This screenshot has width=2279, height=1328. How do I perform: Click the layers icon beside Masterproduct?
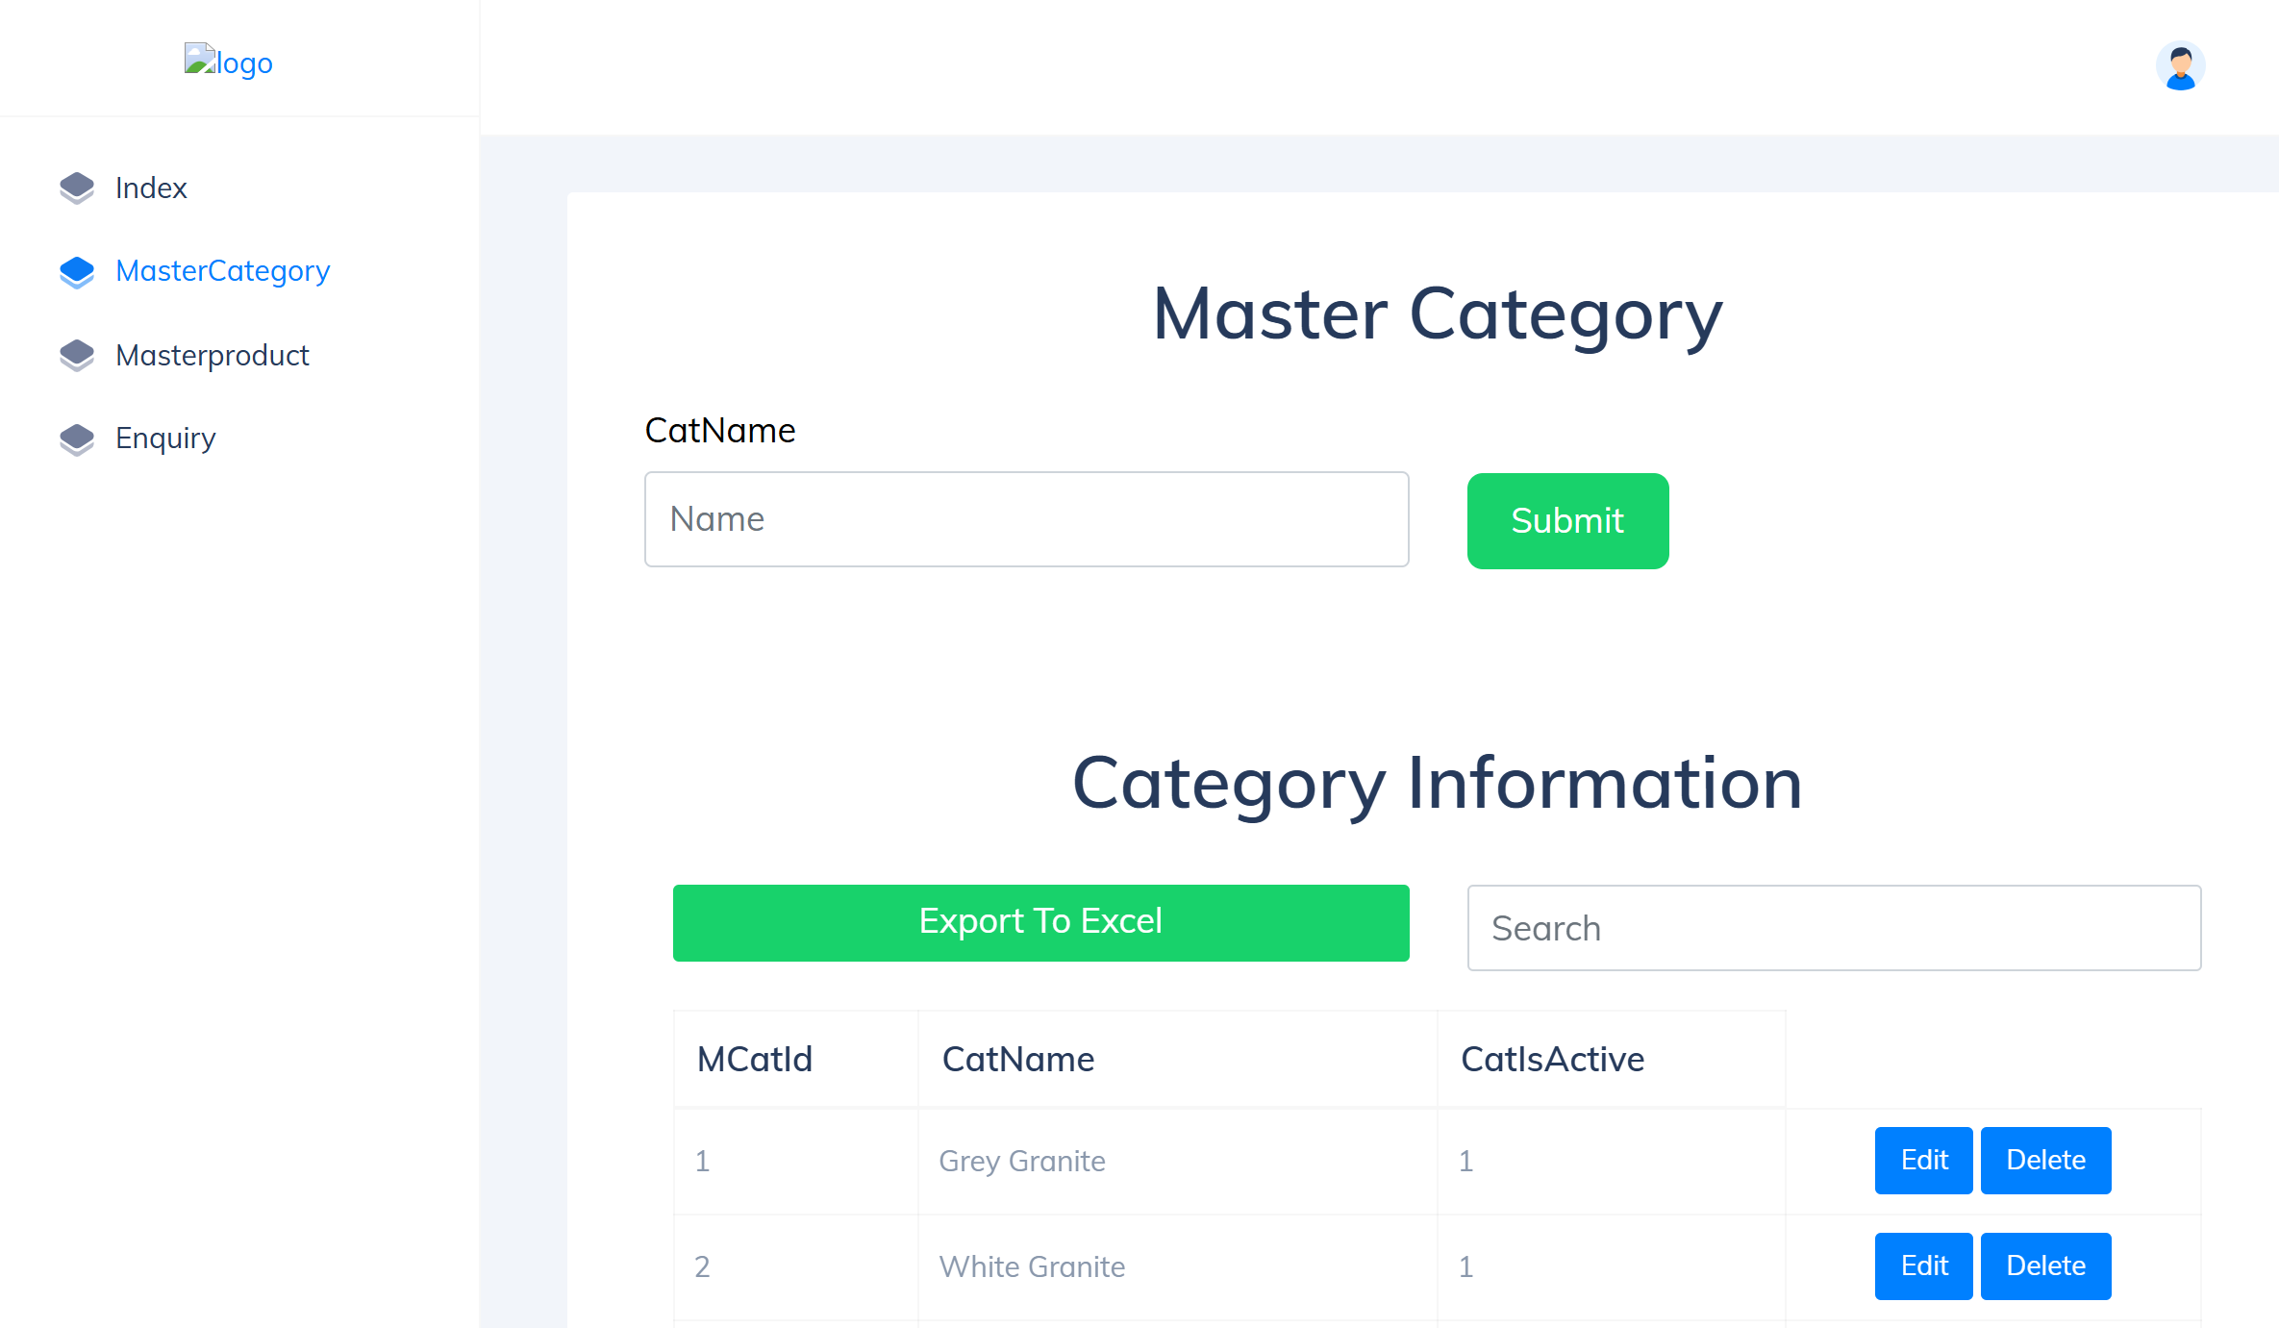[x=77, y=356]
